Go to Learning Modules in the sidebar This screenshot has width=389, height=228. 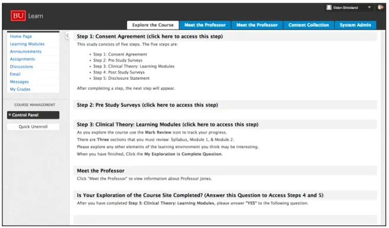click(27, 44)
